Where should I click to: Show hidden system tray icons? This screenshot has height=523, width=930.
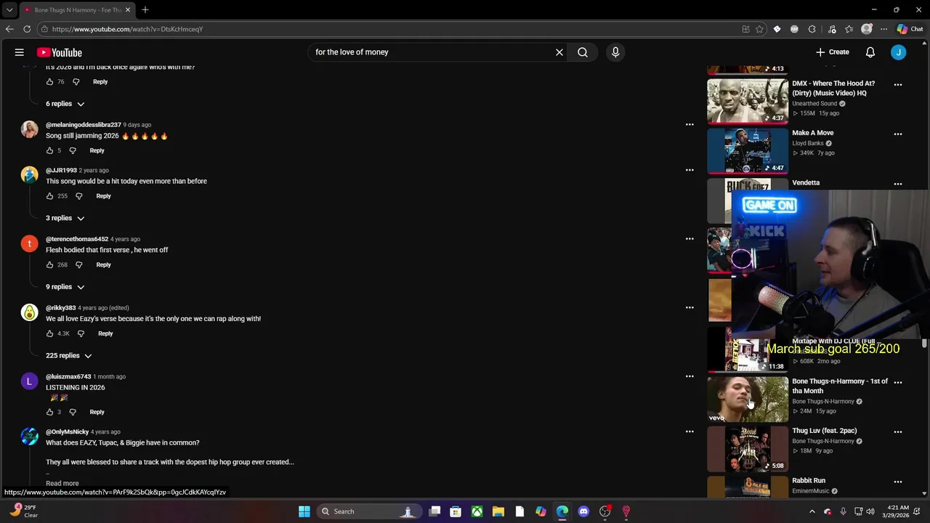click(x=812, y=511)
